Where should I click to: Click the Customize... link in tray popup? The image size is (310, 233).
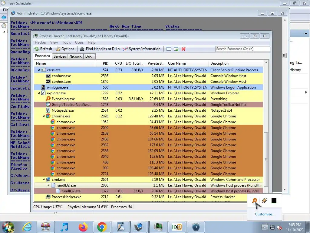coord(265,214)
